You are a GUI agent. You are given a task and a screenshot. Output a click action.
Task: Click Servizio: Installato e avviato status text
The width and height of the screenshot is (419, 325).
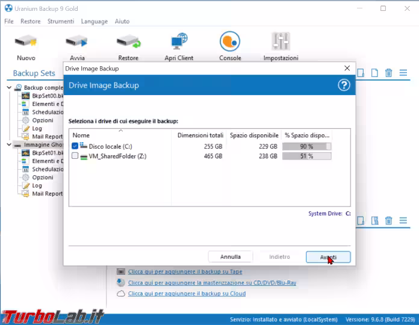tap(284, 320)
